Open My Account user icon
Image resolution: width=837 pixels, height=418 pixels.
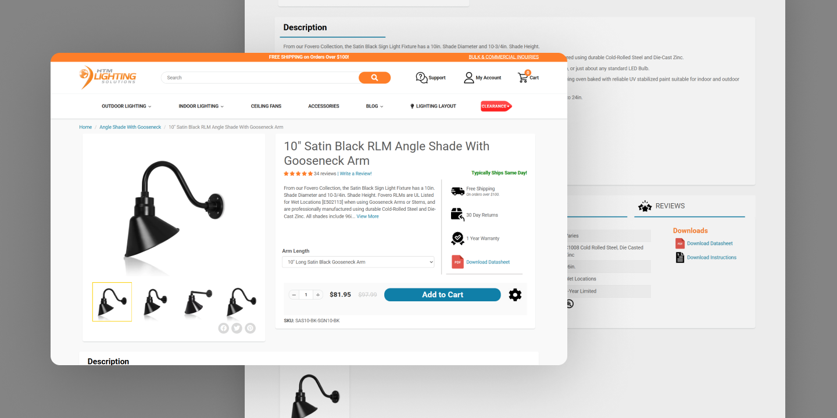click(x=468, y=78)
